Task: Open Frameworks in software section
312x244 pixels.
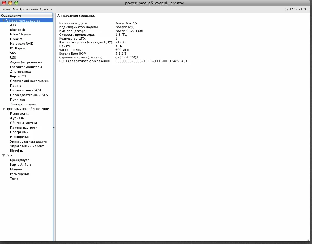Action: click(19, 113)
